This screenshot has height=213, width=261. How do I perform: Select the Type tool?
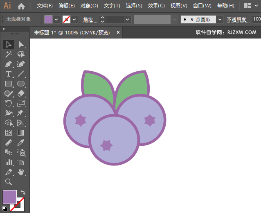point(8,74)
